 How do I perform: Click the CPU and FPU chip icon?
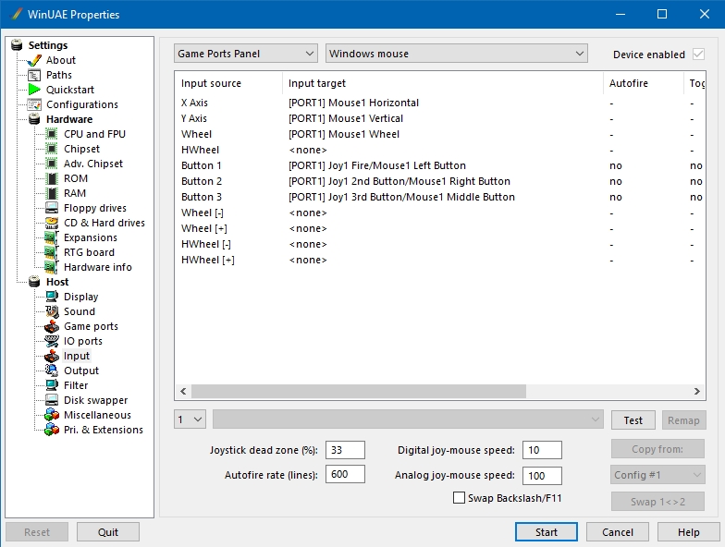tap(52, 135)
